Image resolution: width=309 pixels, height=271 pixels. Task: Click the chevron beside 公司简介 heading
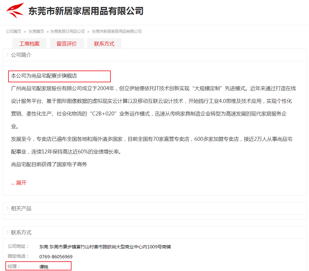click(x=8, y=55)
